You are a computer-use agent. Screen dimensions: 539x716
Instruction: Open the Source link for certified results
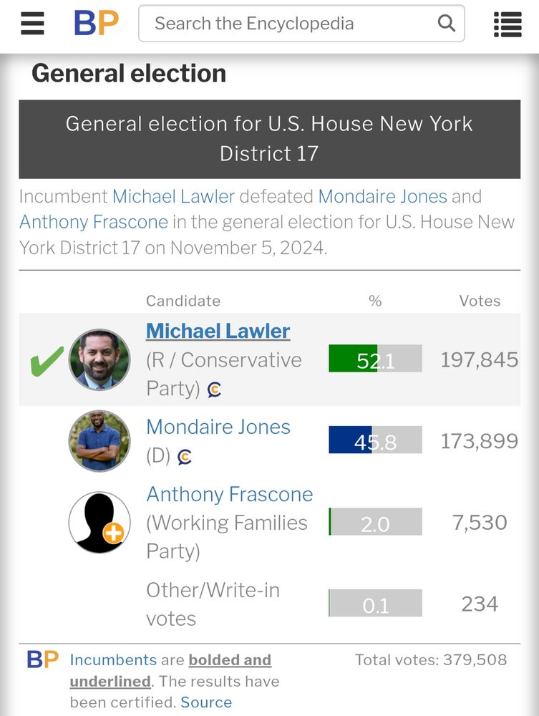[x=206, y=702]
